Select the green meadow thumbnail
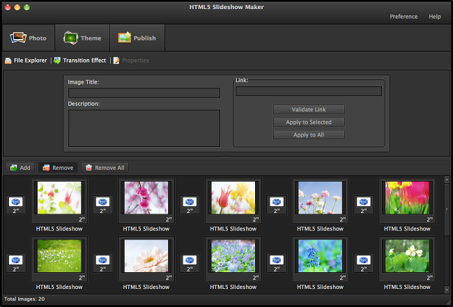This screenshot has width=453, height=307. (59, 256)
